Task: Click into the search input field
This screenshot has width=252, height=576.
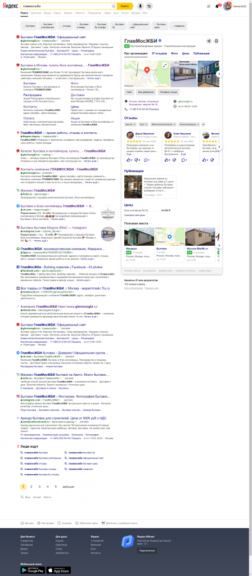Action: tap(66, 6)
